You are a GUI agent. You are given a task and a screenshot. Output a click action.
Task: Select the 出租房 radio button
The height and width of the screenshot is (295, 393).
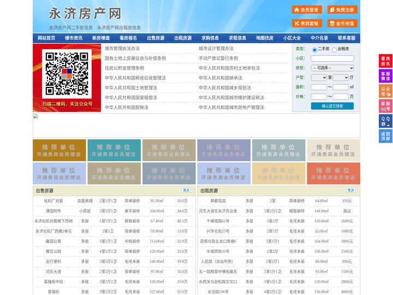pos(334,50)
